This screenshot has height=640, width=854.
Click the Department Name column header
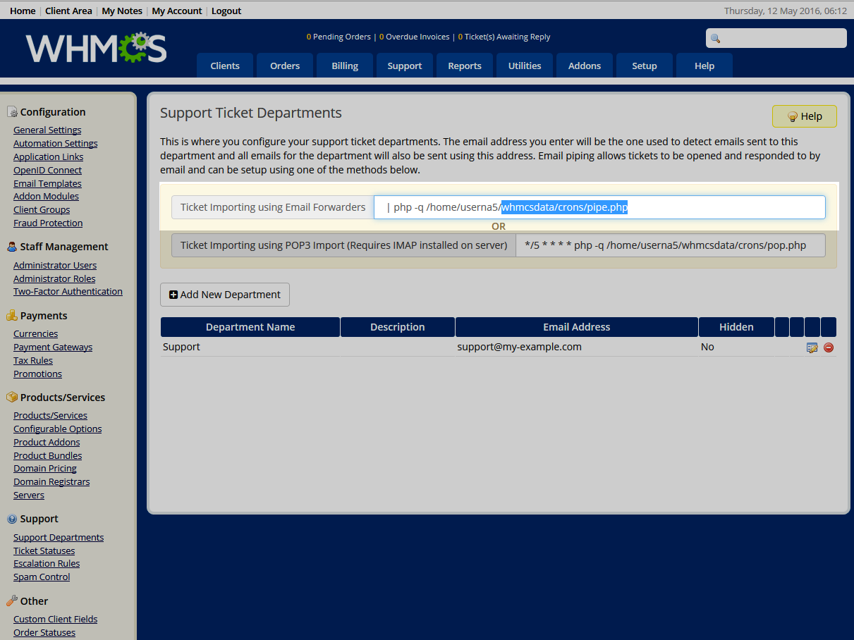(250, 327)
